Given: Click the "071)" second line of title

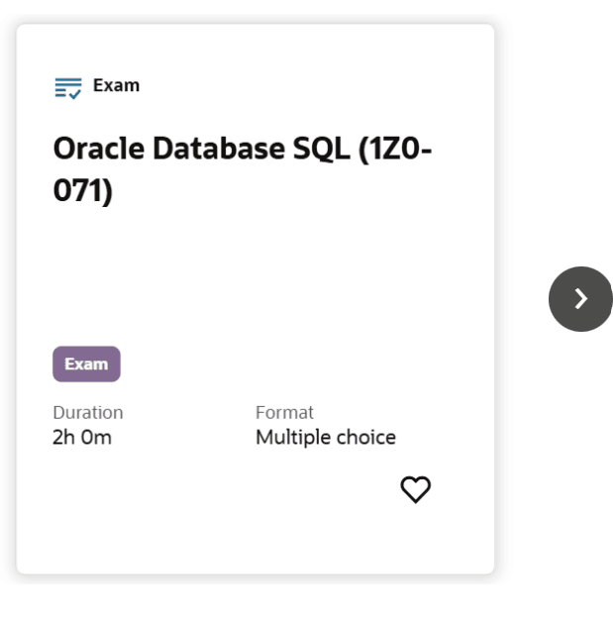Looking at the screenshot, I should (x=83, y=189).
